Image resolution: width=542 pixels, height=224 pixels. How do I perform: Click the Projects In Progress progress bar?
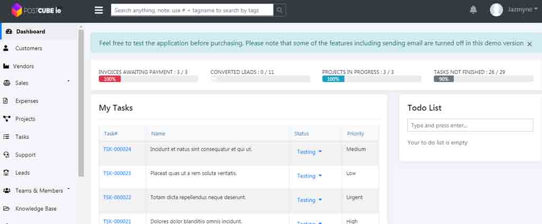click(372, 79)
